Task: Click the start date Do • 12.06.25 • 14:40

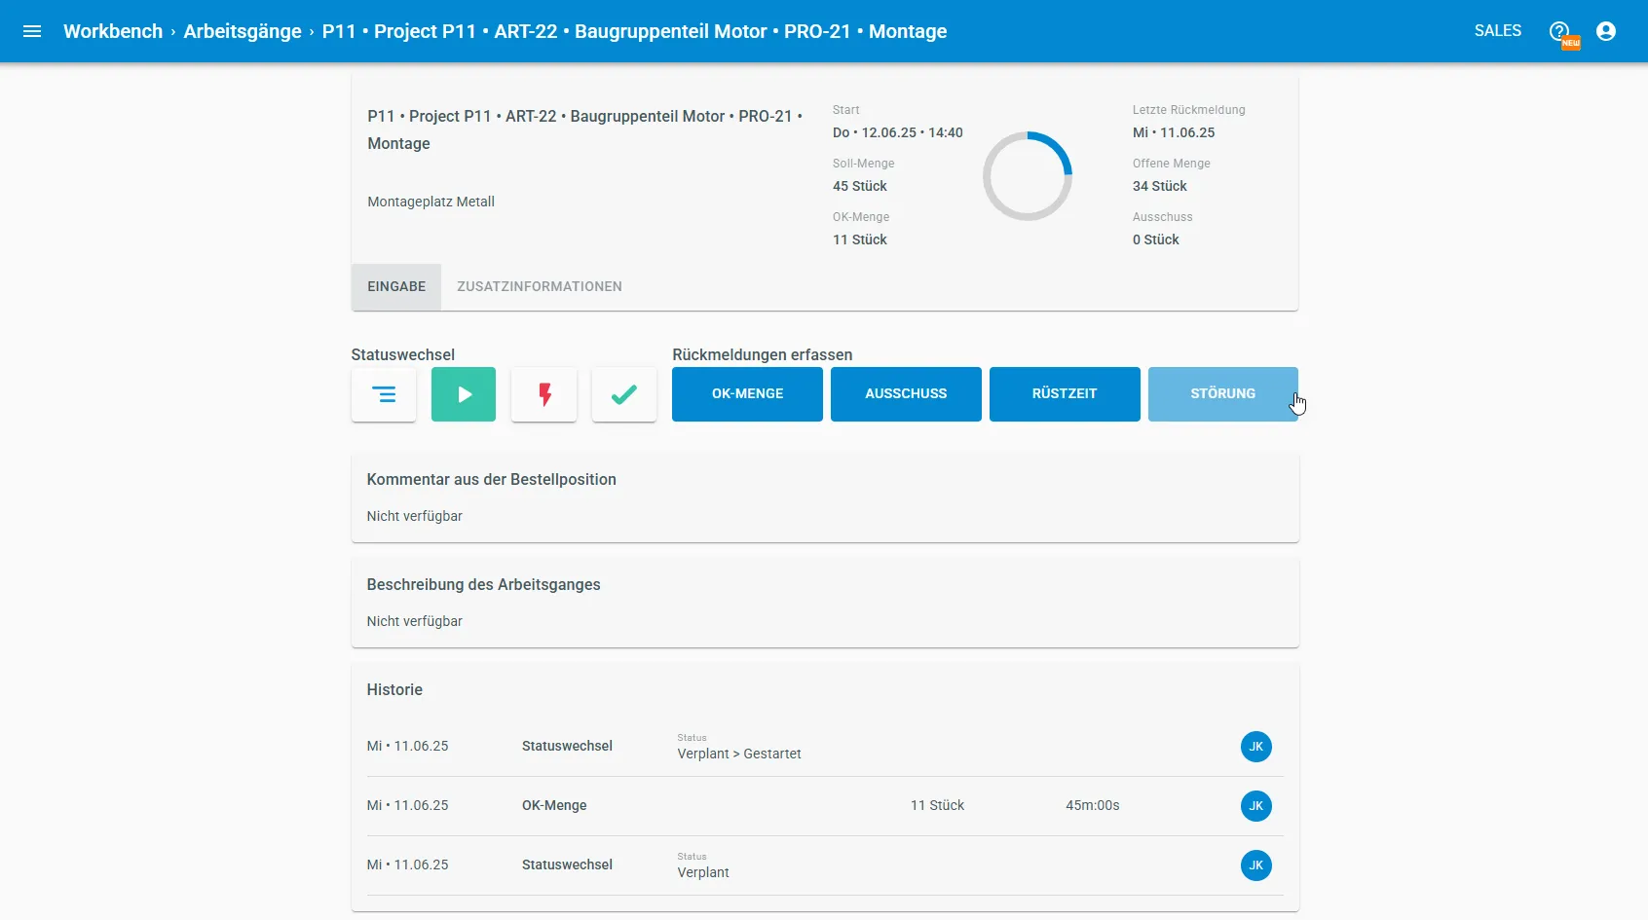Action: (x=898, y=132)
